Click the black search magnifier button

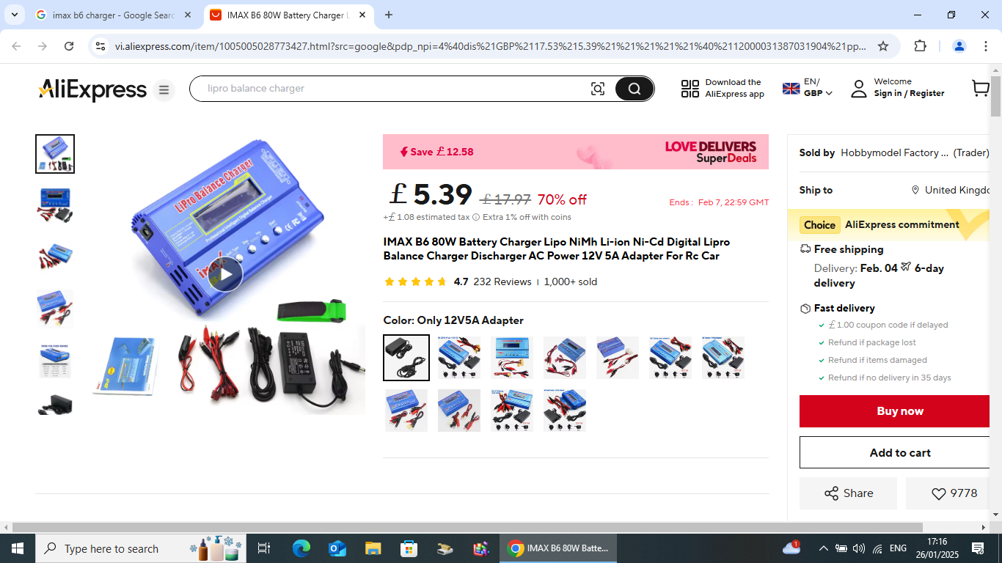click(634, 89)
